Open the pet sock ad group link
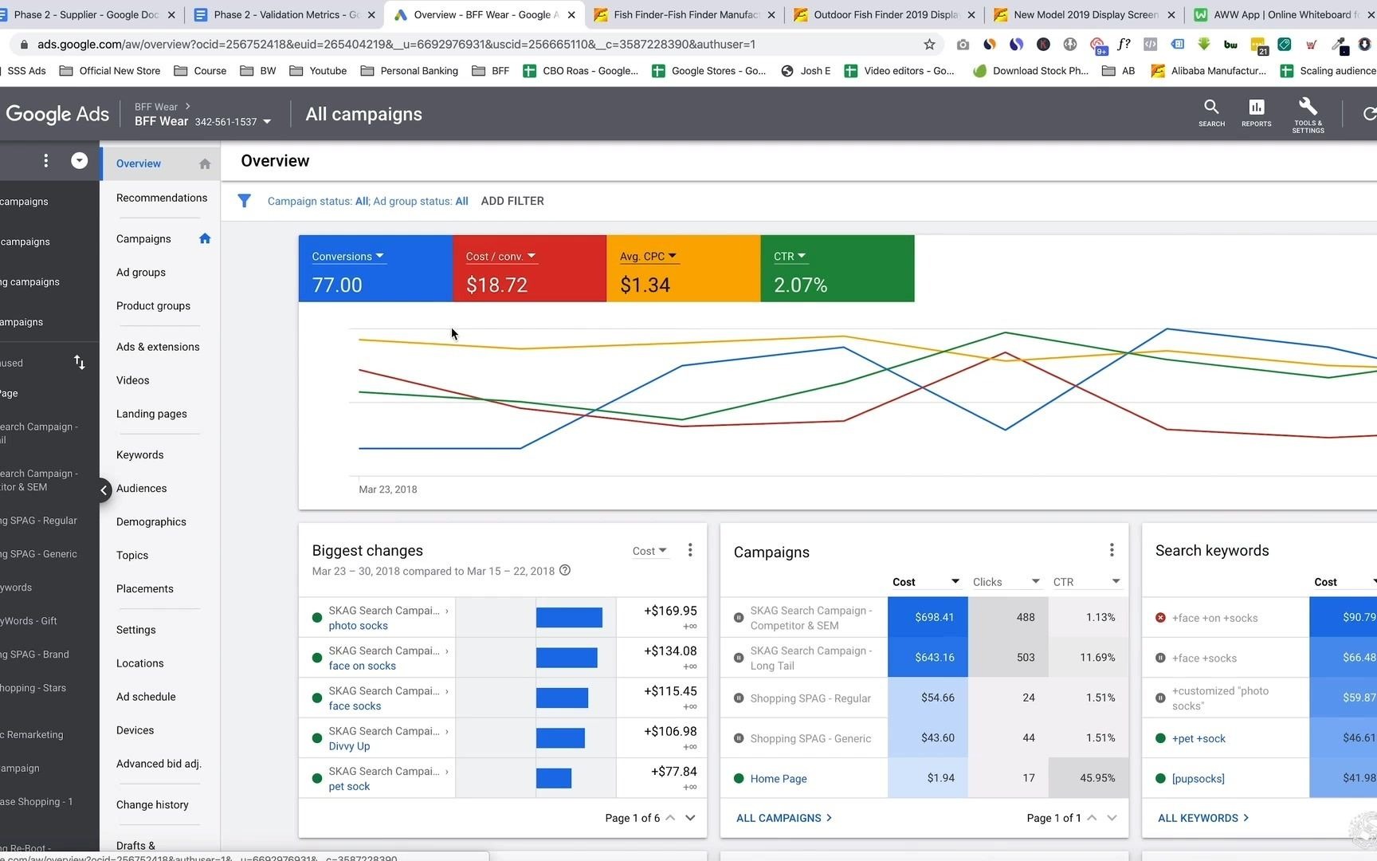Screen dimensions: 1377x861 tap(349, 786)
